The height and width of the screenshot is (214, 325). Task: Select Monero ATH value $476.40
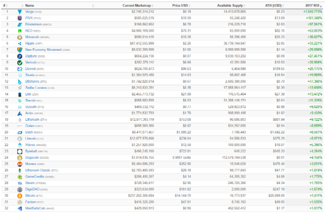(x=279, y=164)
